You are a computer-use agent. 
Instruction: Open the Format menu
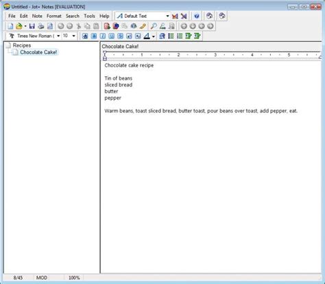[54, 16]
